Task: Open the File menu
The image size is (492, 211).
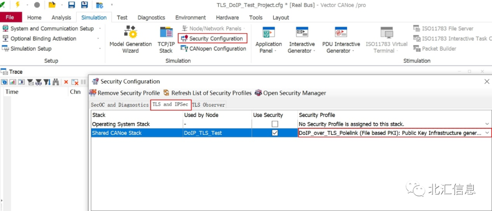Action: pyautogui.click(x=11, y=18)
